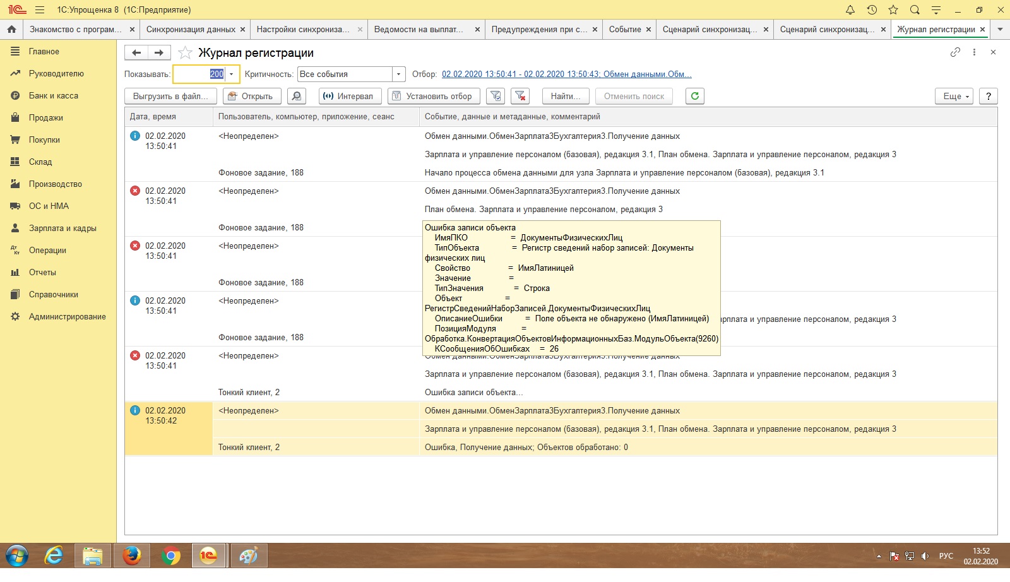
Task: Open Internet Explorer from taskbar
Action: tap(54, 556)
